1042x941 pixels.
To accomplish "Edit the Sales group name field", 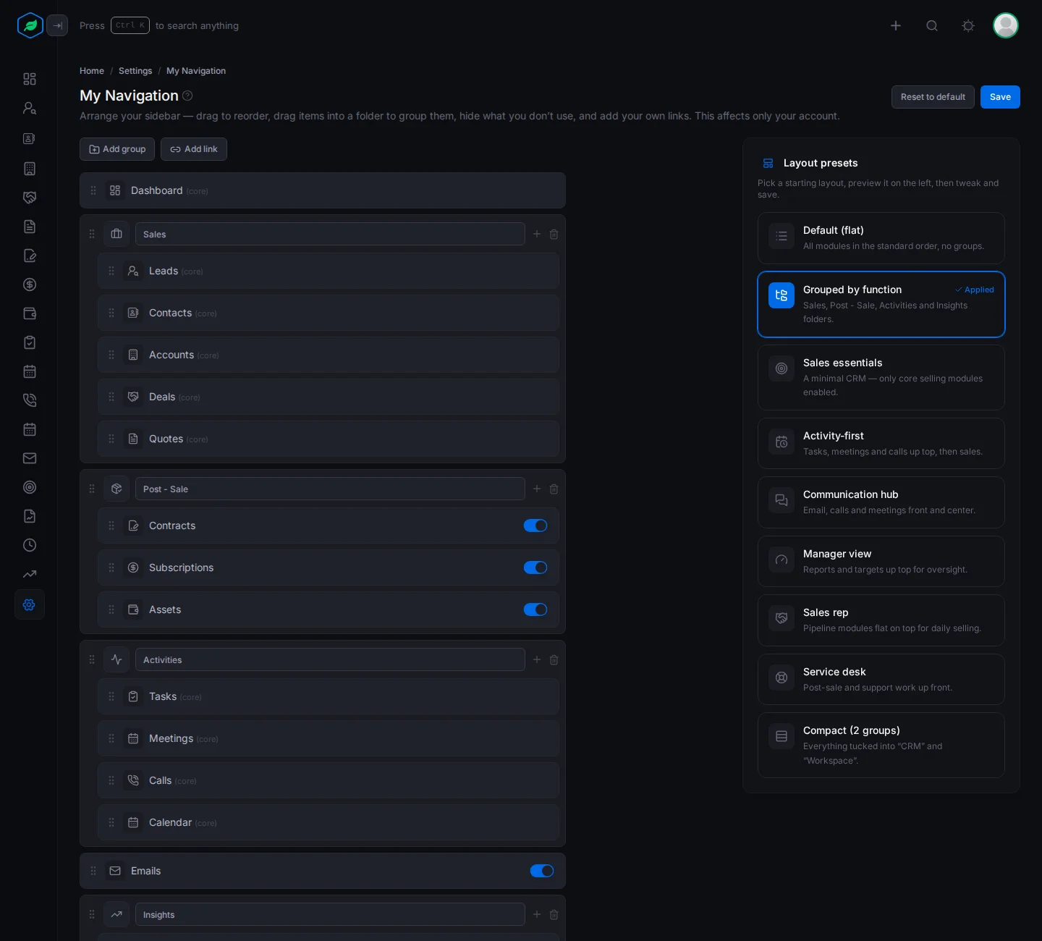I will pos(330,234).
